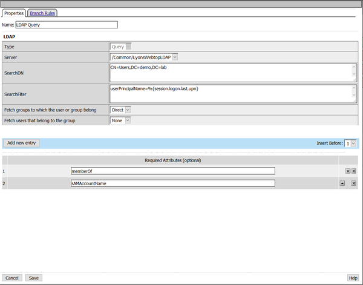Image resolution: width=363 pixels, height=285 pixels.
Task: Expand the Type Query dropdown
Action: click(x=128, y=46)
